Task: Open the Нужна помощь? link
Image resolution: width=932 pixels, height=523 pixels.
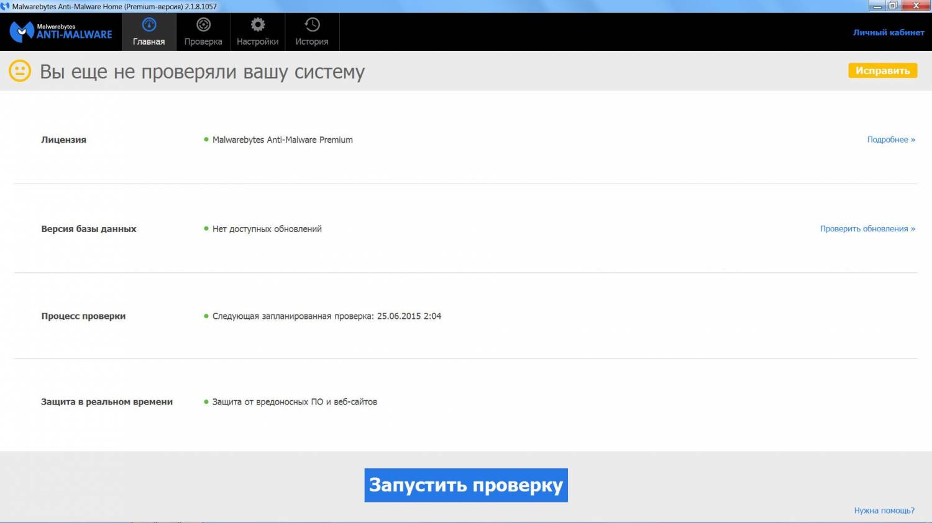Action: tap(884, 511)
